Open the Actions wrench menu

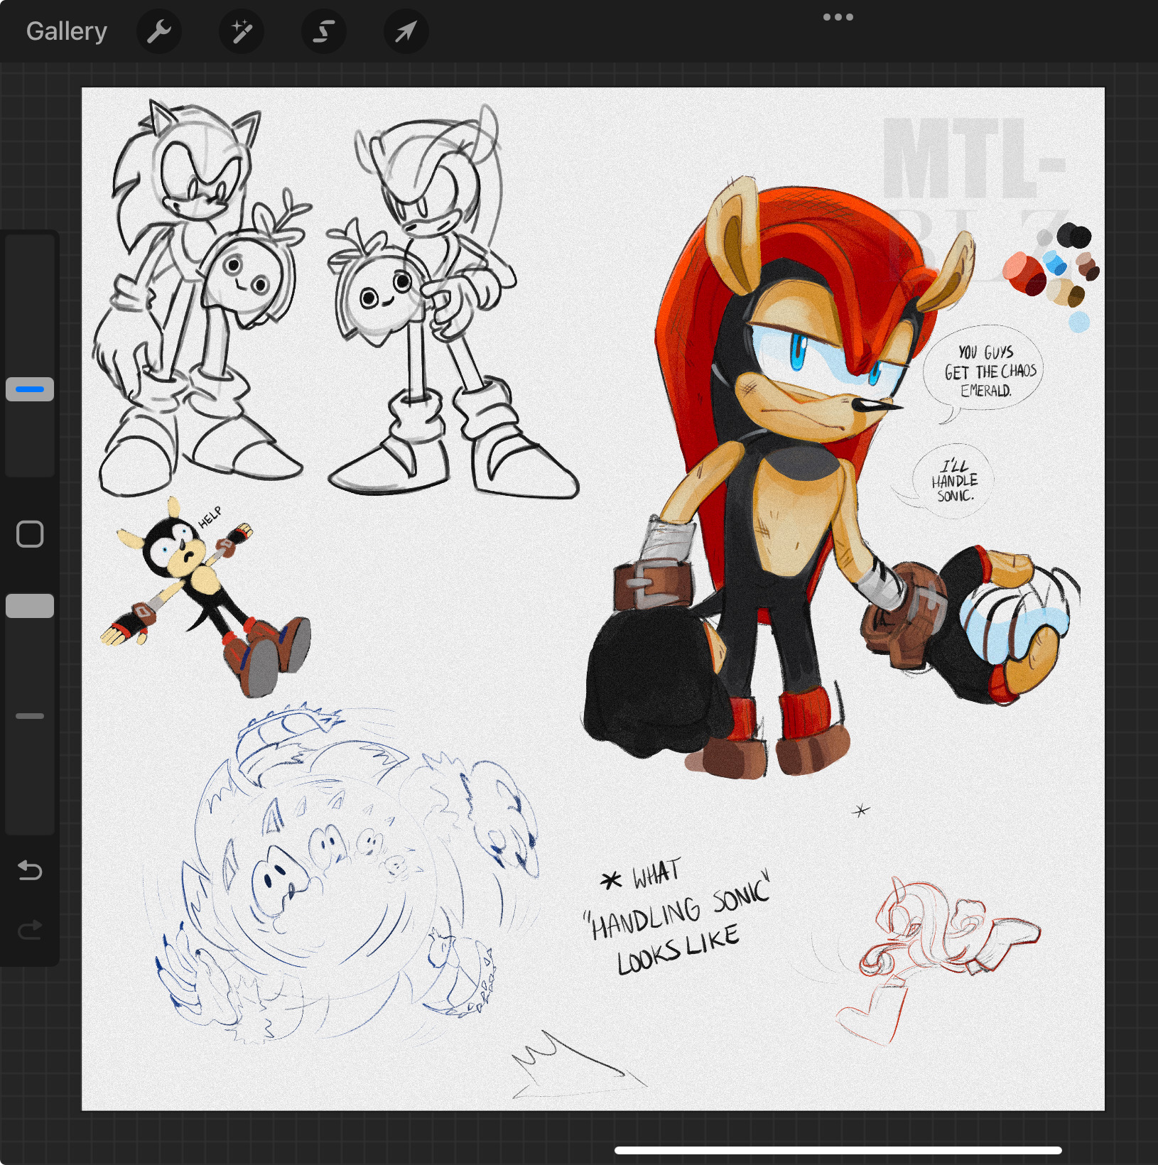pyautogui.click(x=158, y=31)
